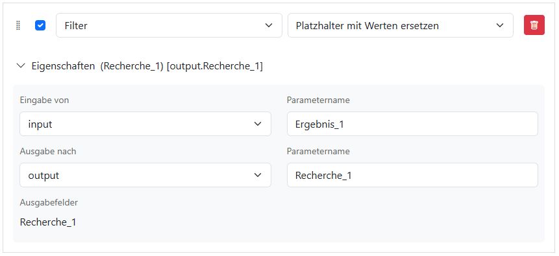Click the 'Ausgabefelder' label
This screenshot has height=256, width=559.
[x=49, y=203]
